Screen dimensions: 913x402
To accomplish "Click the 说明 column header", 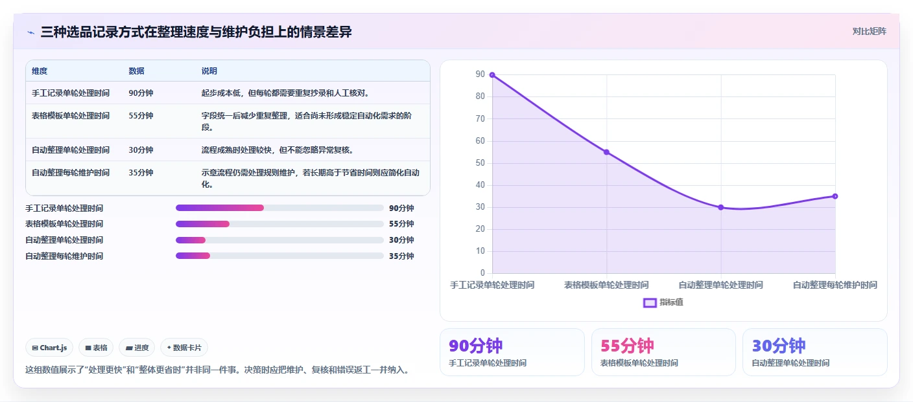I will (x=209, y=71).
